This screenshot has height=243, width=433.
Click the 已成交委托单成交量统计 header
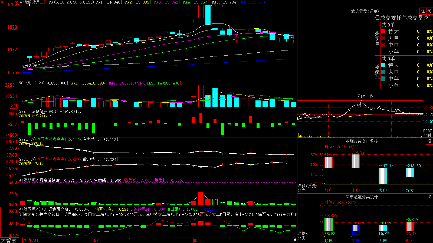[x=404, y=18]
